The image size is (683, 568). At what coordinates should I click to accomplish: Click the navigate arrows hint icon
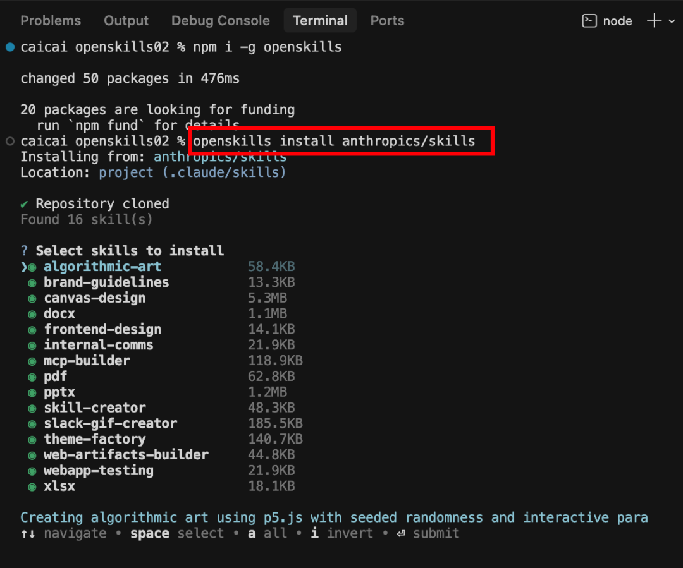click(x=28, y=534)
